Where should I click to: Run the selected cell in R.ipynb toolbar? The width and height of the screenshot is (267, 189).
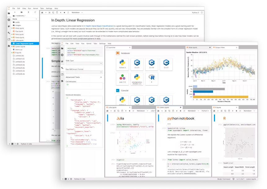(x=233, y=111)
